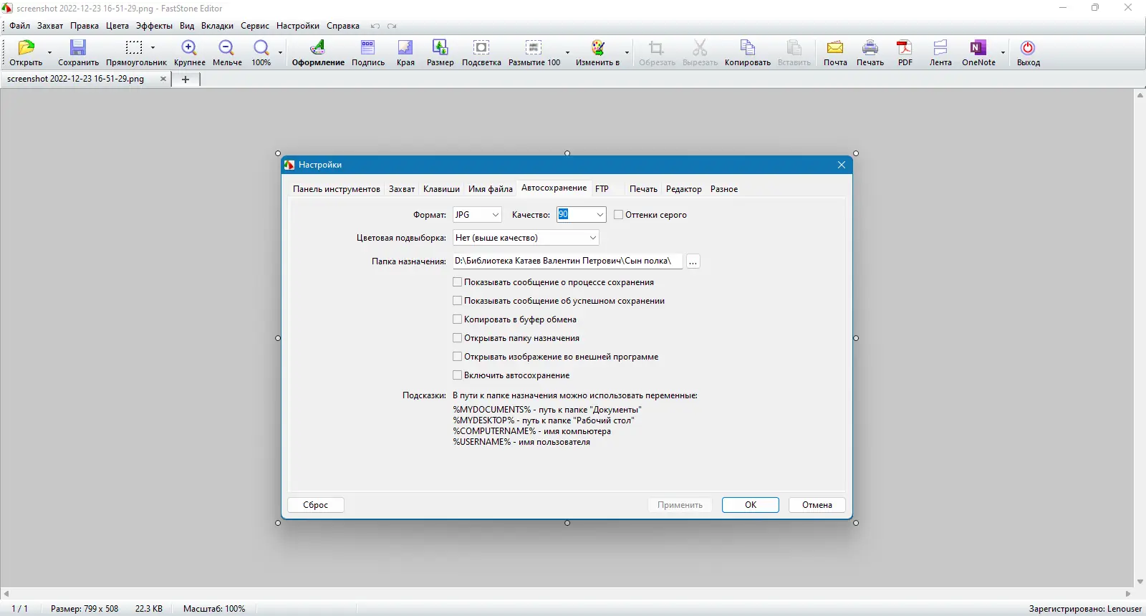1146x616 pixels.
Task: Click the horizontal scrollbar right arrow
Action: tap(1128, 594)
